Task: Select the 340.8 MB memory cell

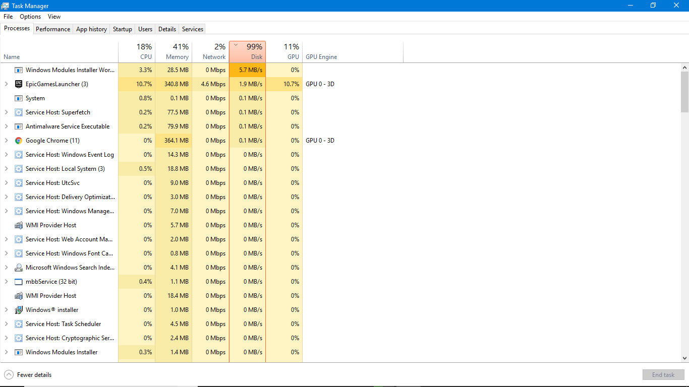Action: (x=174, y=84)
